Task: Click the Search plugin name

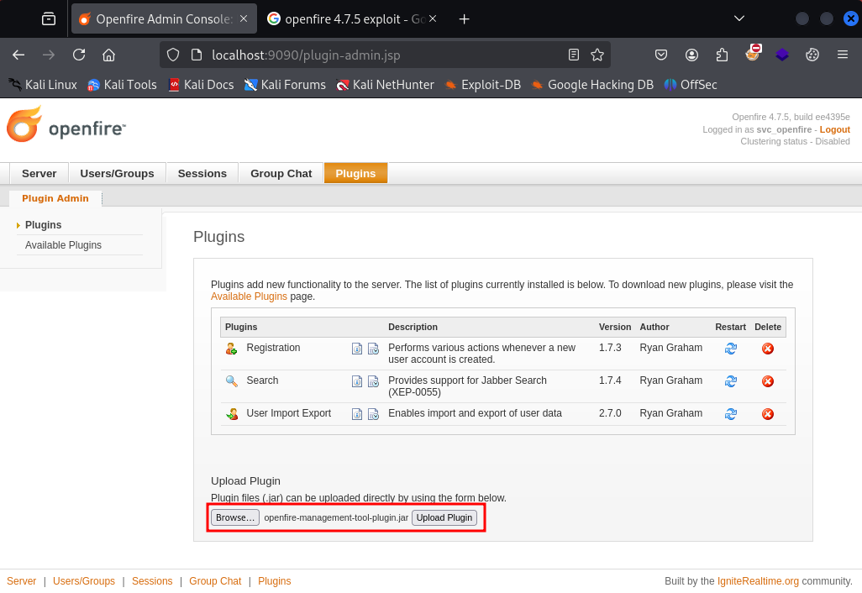Action: pyautogui.click(x=262, y=380)
